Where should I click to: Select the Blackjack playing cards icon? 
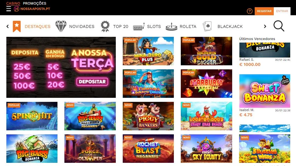[x=207, y=26]
